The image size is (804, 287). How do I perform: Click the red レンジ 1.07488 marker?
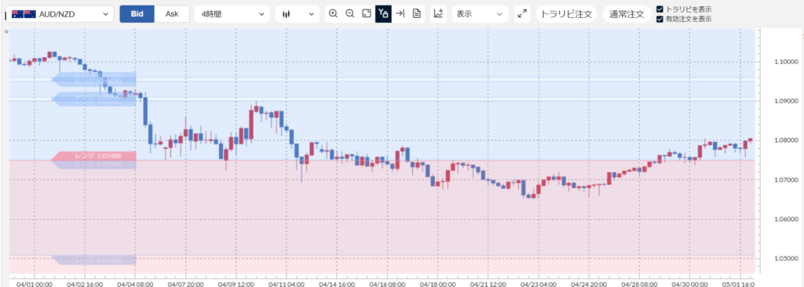(94, 156)
